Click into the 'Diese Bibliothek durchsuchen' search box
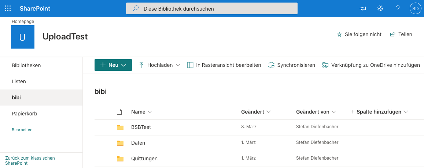424x168 pixels. click(212, 8)
